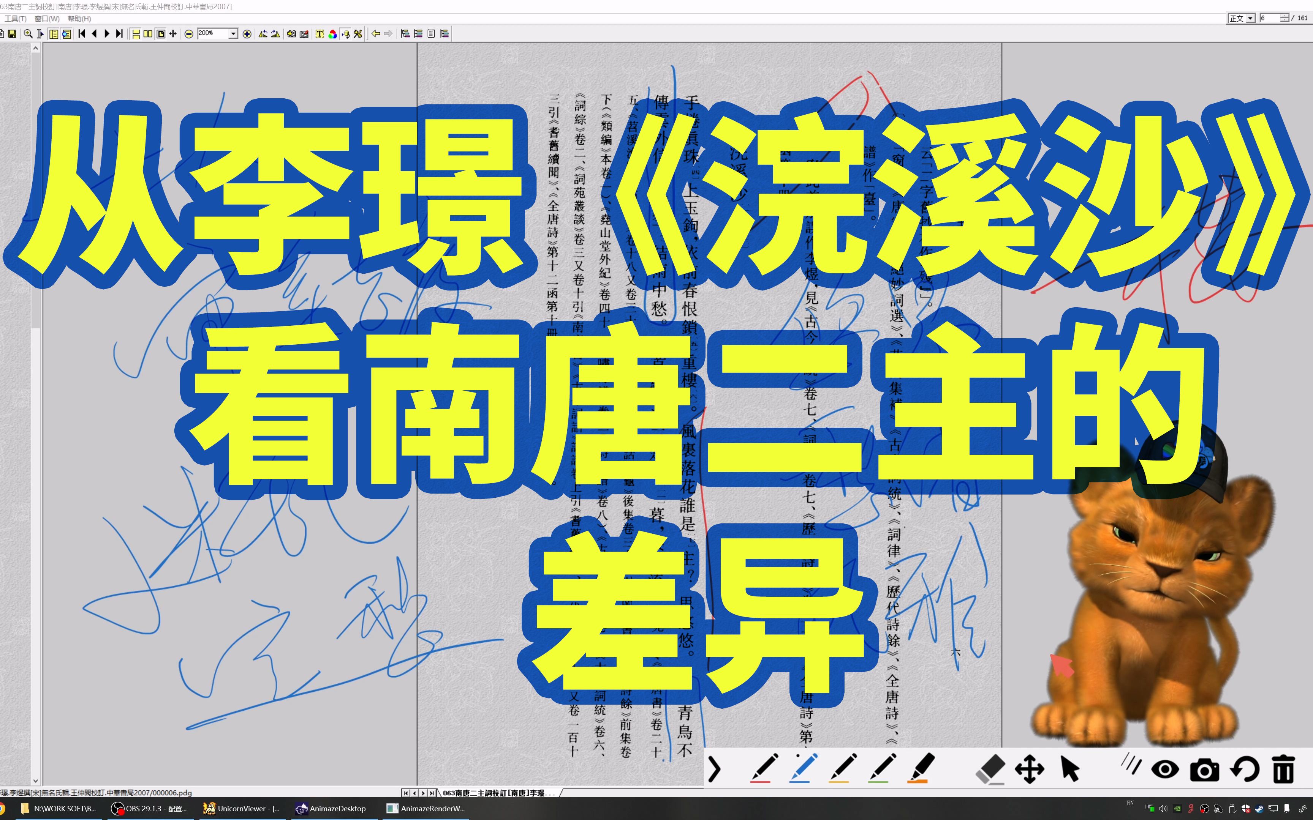The image size is (1313, 820).
Task: Switch to OBS 29.1.3 taskbar button
Action: [x=150, y=809]
